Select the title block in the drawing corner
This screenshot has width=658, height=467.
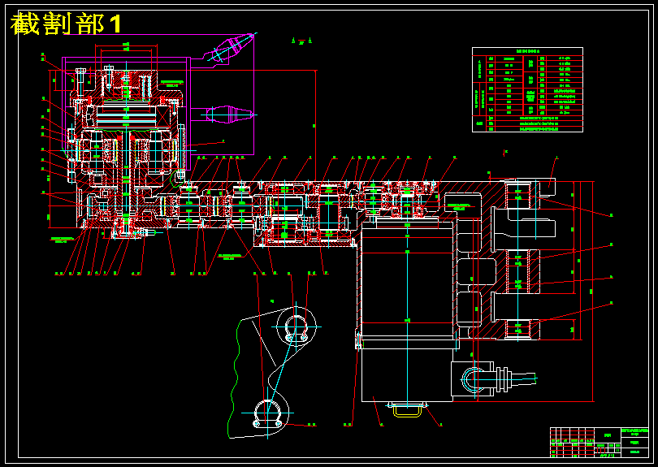coord(600,443)
